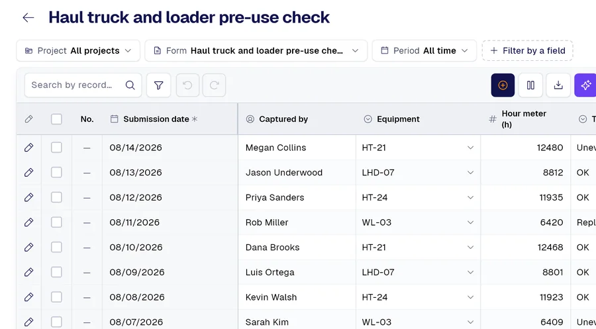Screen dimensions: 596x329
Task: Click the hour meter value 11923
Action: [551, 297]
